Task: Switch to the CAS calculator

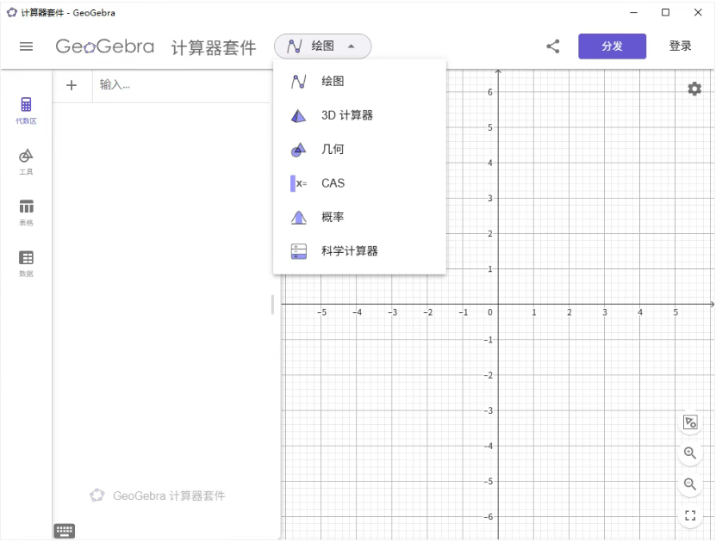Action: point(331,182)
